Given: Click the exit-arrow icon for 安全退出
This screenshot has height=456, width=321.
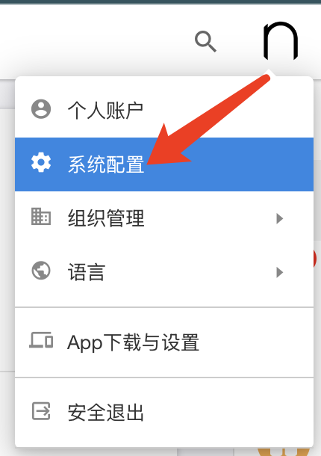Looking at the screenshot, I should pos(41,411).
